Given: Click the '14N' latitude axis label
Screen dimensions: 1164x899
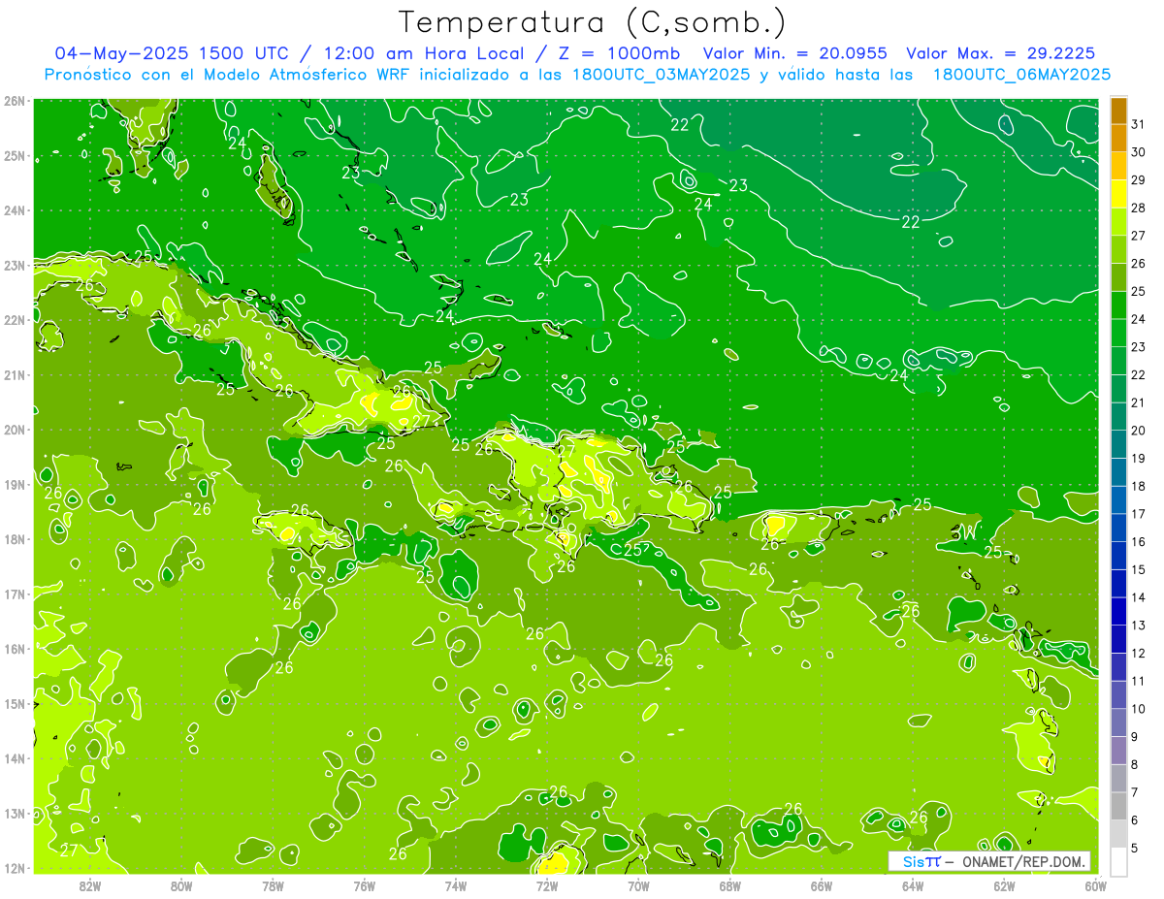Looking at the screenshot, I should click(x=15, y=758).
